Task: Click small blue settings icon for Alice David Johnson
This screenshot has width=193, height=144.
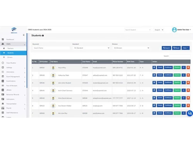Action: click(184, 98)
